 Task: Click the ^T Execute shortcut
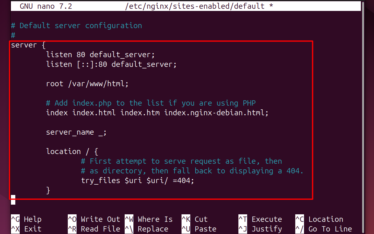point(260,219)
